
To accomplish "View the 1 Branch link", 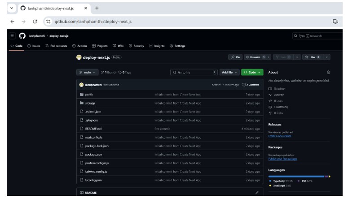I will [x=109, y=72].
